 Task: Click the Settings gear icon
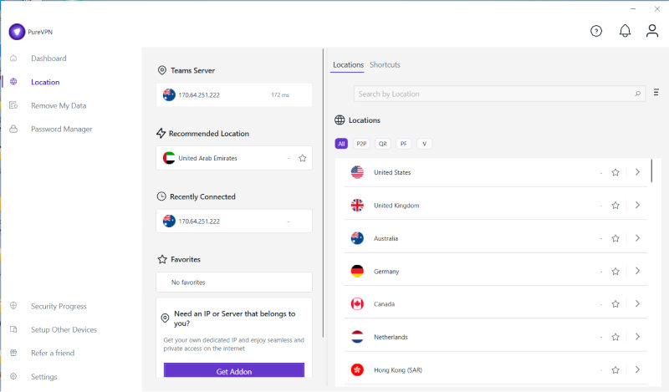[x=13, y=376]
